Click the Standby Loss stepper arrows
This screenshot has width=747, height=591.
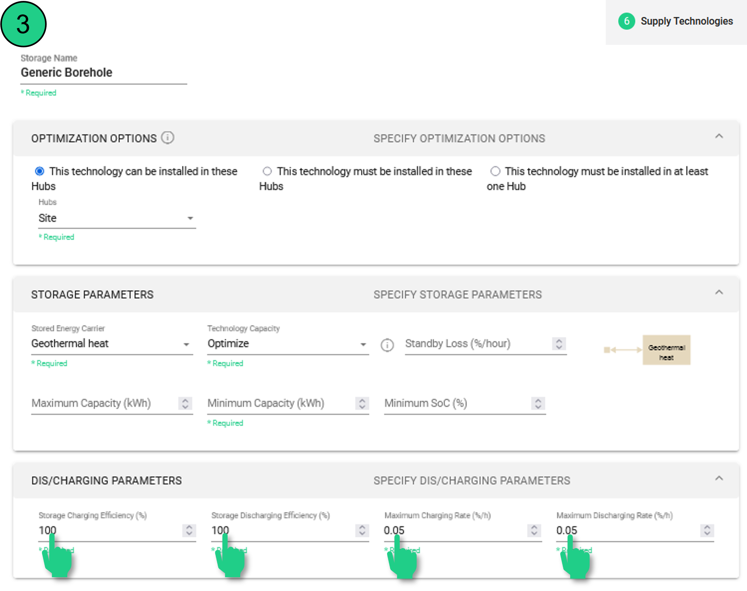pos(559,343)
